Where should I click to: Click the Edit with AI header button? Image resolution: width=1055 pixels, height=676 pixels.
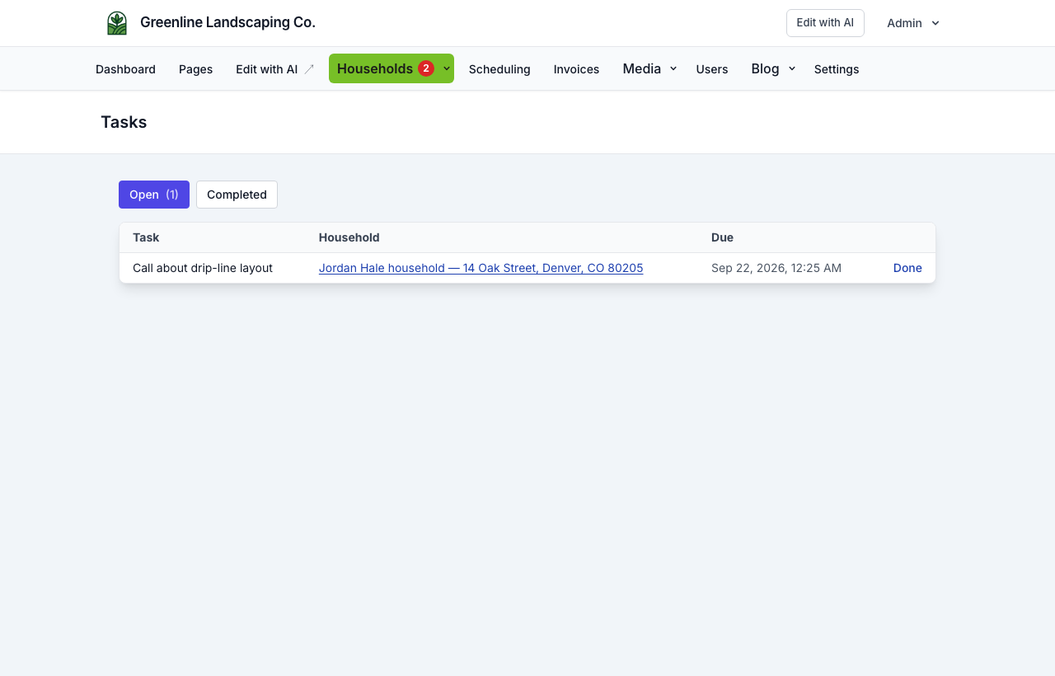point(825,23)
